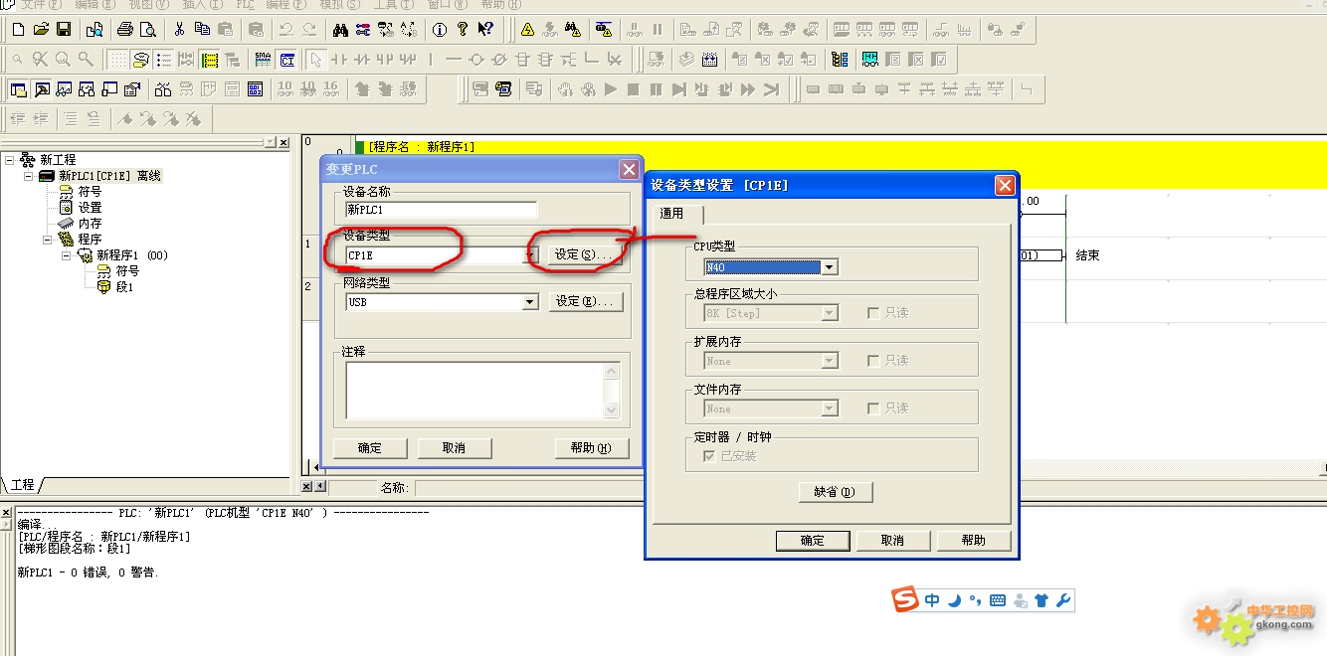Select the 设置 tree item under 新PLC1
The width and height of the screenshot is (1327, 656).
click(x=90, y=208)
